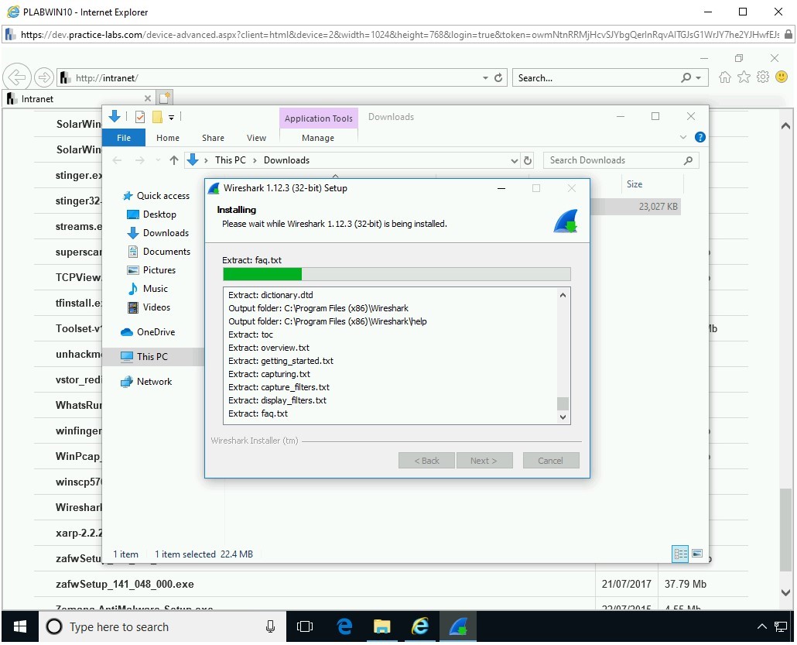This screenshot has height=645, width=797.
Task: Open the File menu in Explorer
Action: (124, 138)
